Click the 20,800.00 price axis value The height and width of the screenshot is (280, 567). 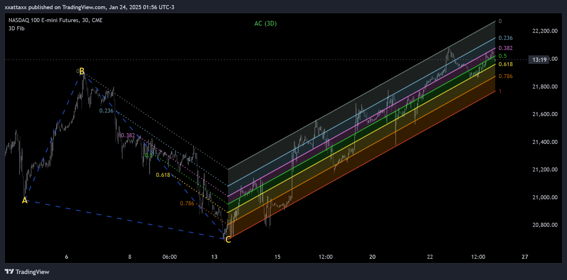[545, 225]
